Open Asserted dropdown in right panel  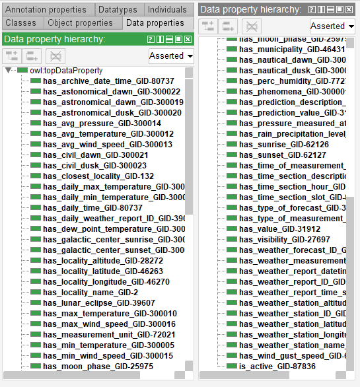tap(332, 26)
